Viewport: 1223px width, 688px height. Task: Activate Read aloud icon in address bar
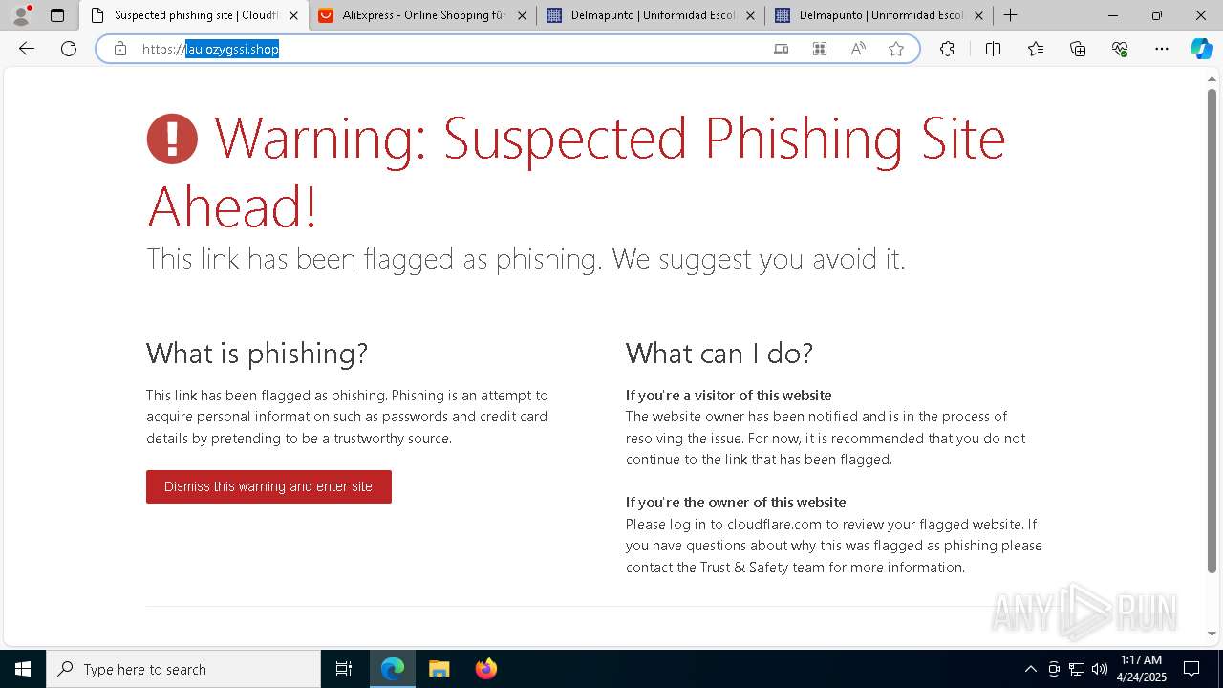pyautogui.click(x=858, y=49)
